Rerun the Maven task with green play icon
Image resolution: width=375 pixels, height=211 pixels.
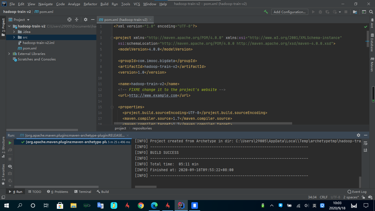click(x=10, y=143)
